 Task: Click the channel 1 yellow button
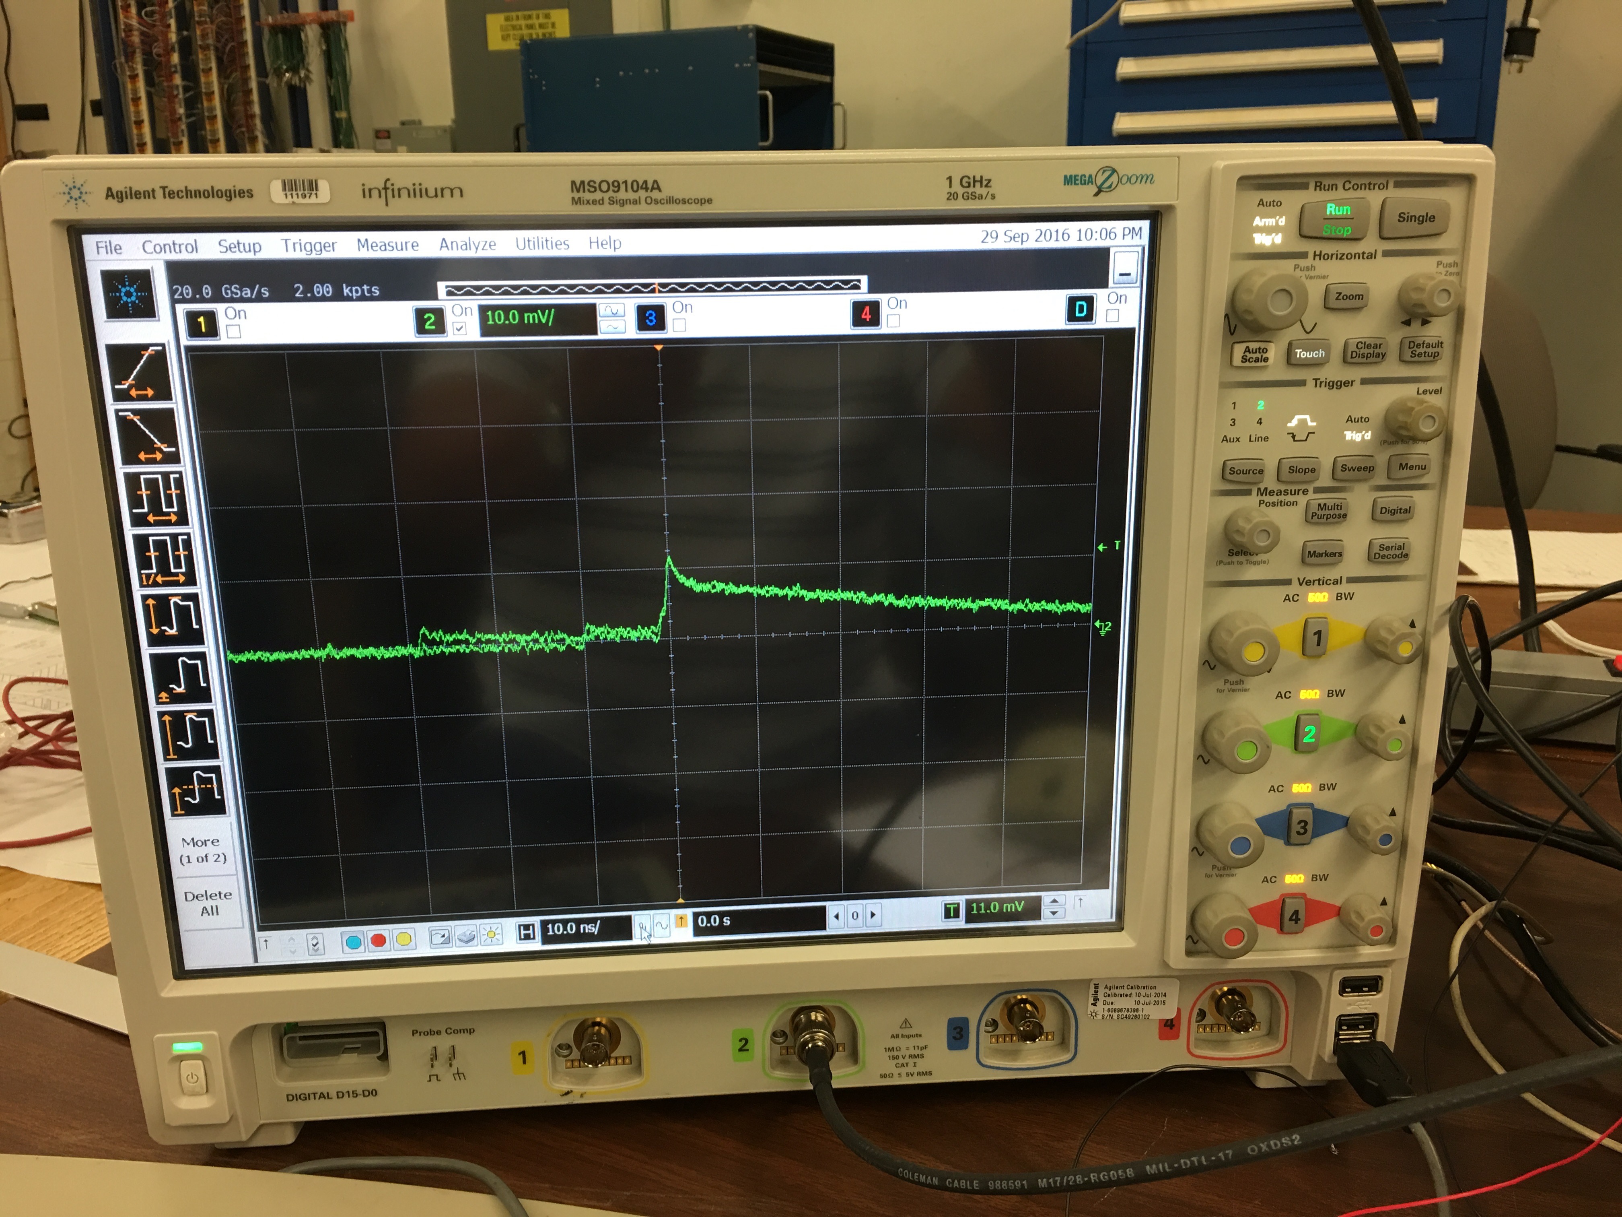click(201, 324)
